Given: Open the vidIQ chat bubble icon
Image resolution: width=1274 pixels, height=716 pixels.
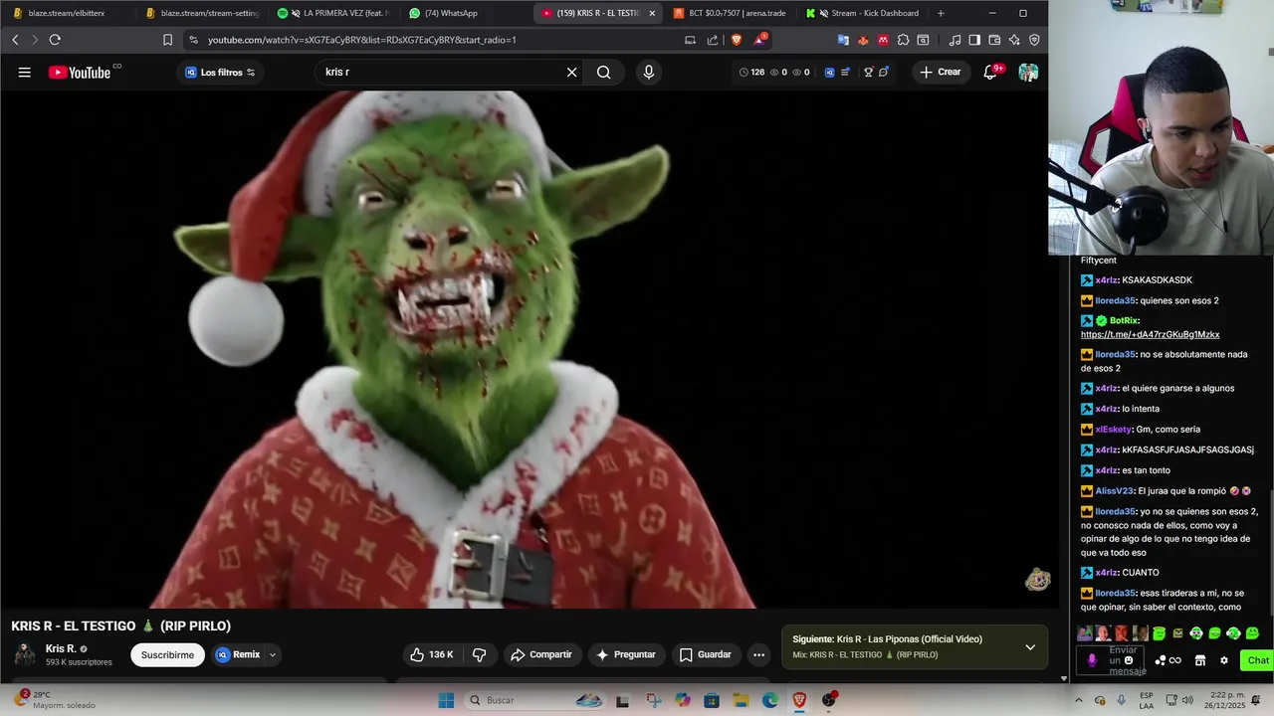Looking at the screenshot, I should (883, 72).
